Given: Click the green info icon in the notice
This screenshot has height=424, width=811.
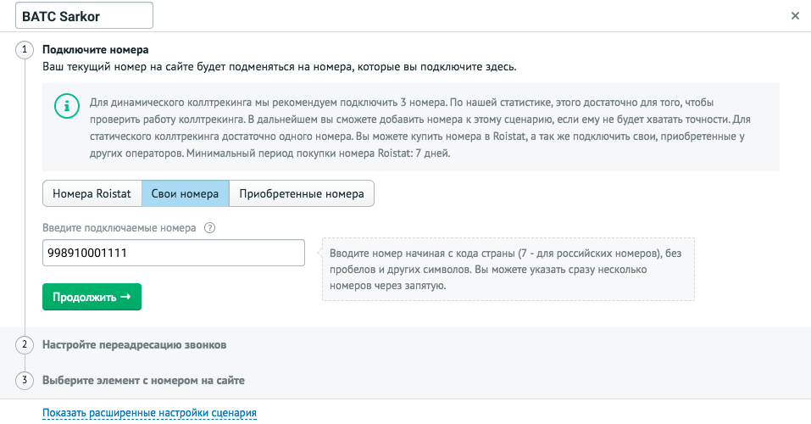Looking at the screenshot, I should 64,106.
